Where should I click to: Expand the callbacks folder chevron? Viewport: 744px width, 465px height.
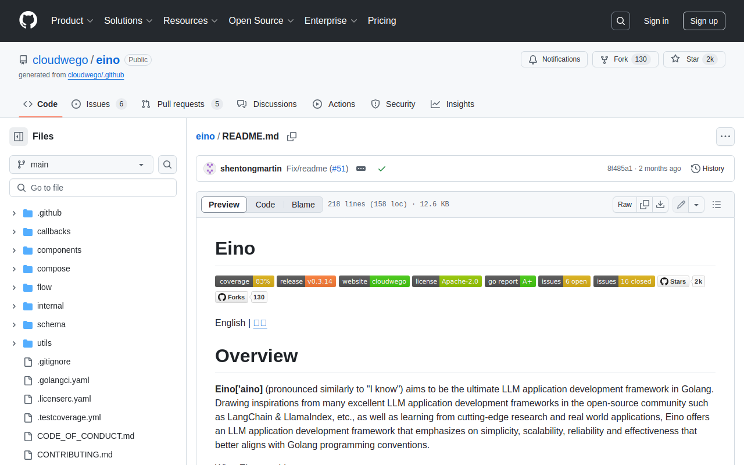point(14,232)
